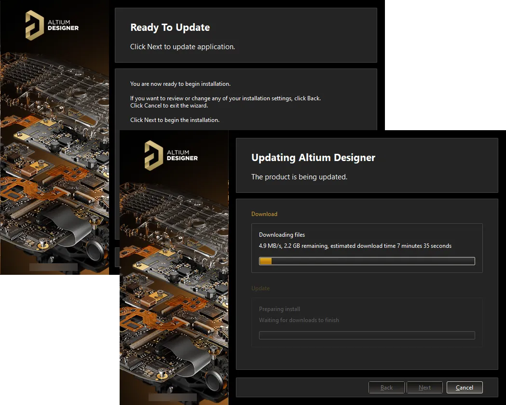Click 'Click Cancel to exit the wizard.' line
Viewport: 506px width, 405px height.
(x=169, y=106)
